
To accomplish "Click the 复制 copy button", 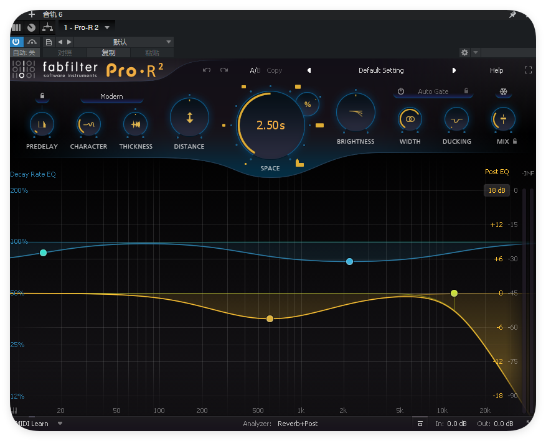I will [x=108, y=53].
